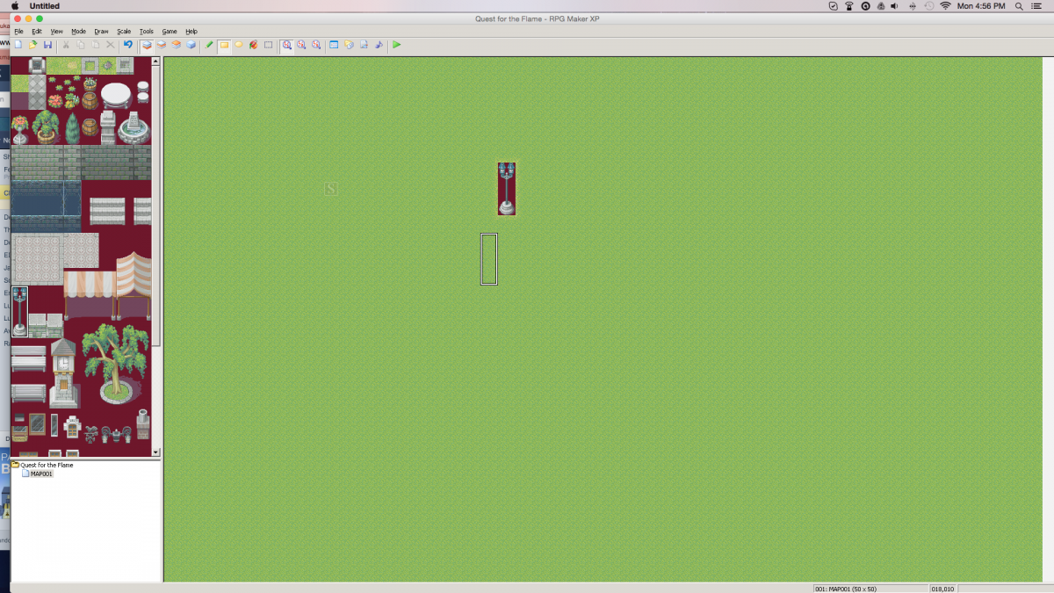Pick the white park bench tile
1054x593 pixels.
point(29,359)
